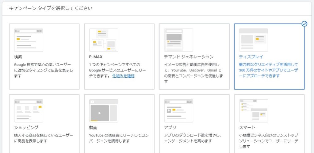Click the blue checkmark on ディスプレイ card
This screenshot has width=314, height=153.
pos(304,24)
